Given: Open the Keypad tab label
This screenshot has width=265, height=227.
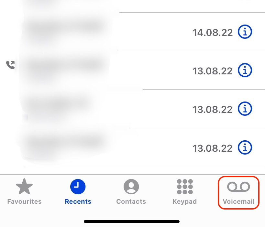Looking at the screenshot, I should pyautogui.click(x=185, y=202).
